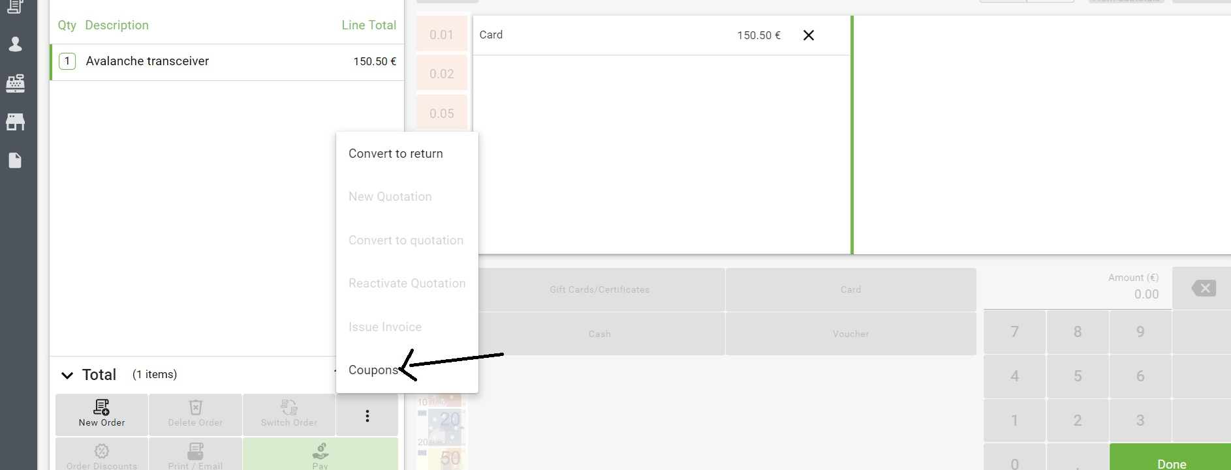This screenshot has height=470, width=1231.
Task: Open the cash register sidebar icon
Action: click(x=15, y=83)
